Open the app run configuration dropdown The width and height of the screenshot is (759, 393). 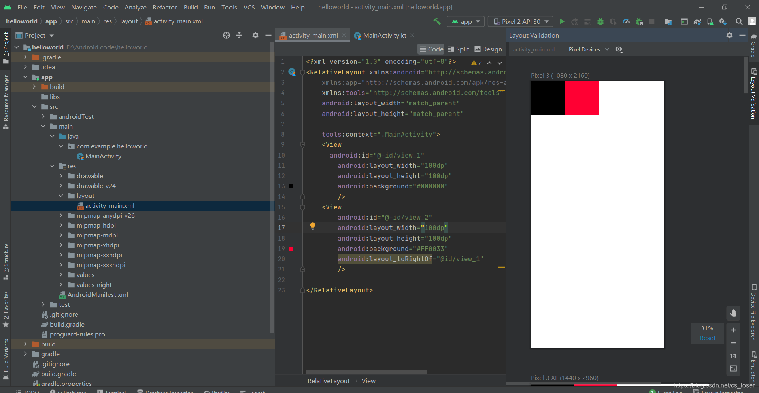tap(466, 21)
